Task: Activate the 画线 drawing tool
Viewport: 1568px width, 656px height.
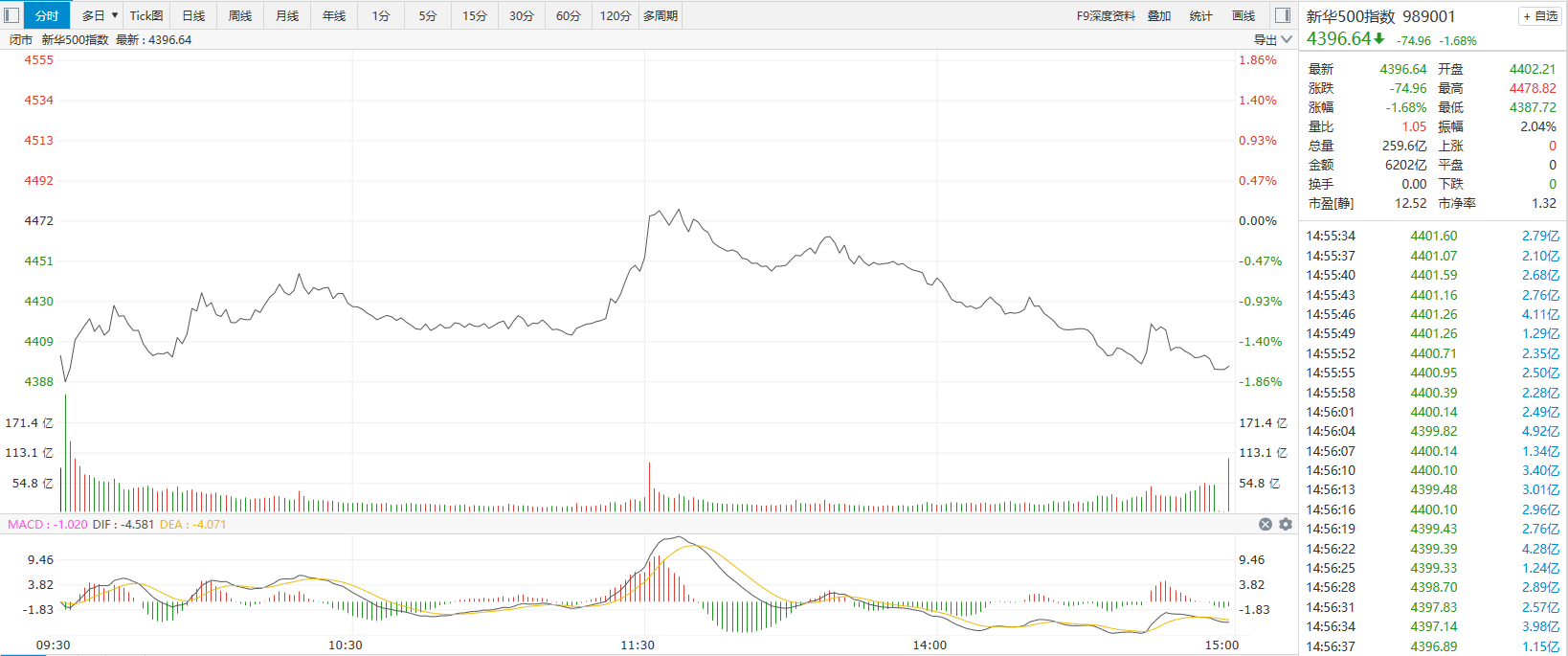Action: click(1243, 15)
